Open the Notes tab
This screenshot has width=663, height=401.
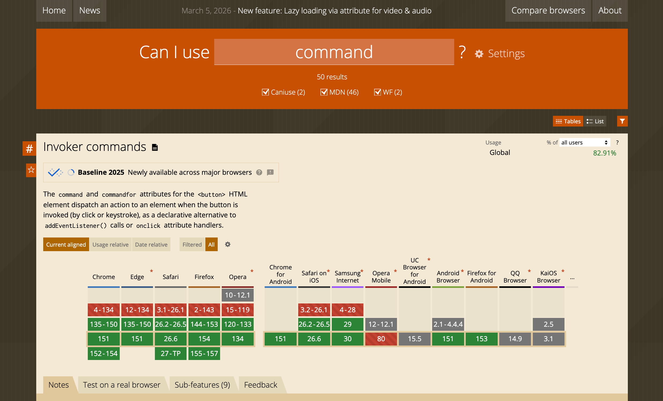59,385
